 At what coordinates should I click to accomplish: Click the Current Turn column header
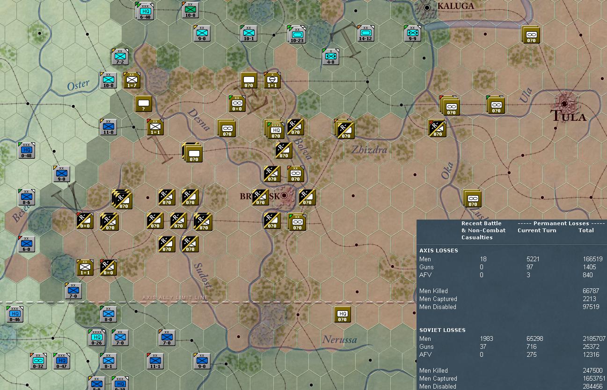tap(537, 230)
